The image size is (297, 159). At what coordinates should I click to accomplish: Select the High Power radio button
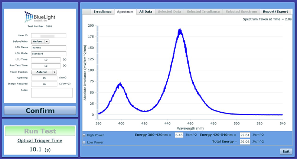[x=84, y=135]
